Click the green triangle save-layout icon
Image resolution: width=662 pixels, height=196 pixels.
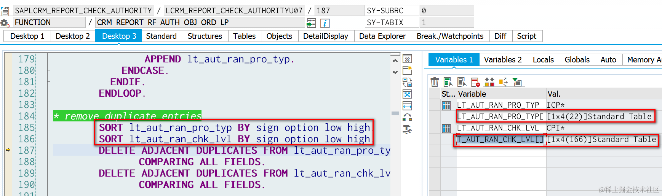pos(517,82)
